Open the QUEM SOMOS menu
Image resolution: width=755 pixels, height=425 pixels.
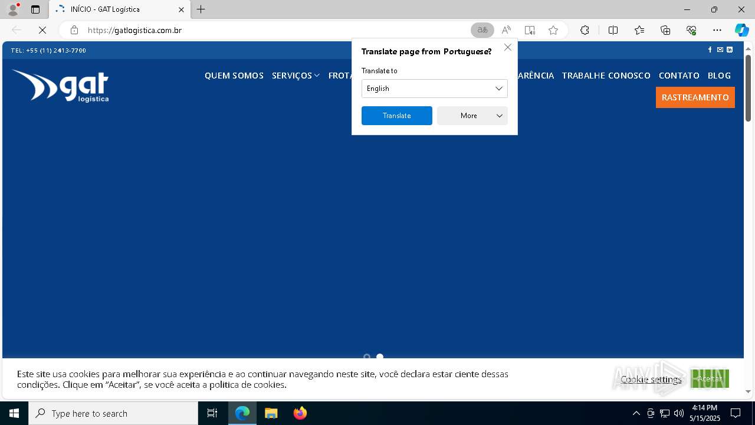[x=234, y=76]
